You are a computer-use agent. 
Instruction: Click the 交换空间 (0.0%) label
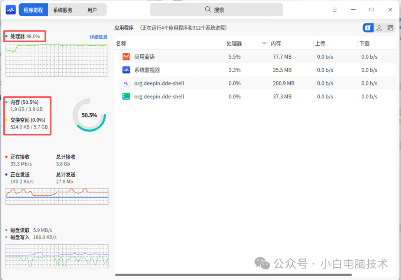[27, 120]
